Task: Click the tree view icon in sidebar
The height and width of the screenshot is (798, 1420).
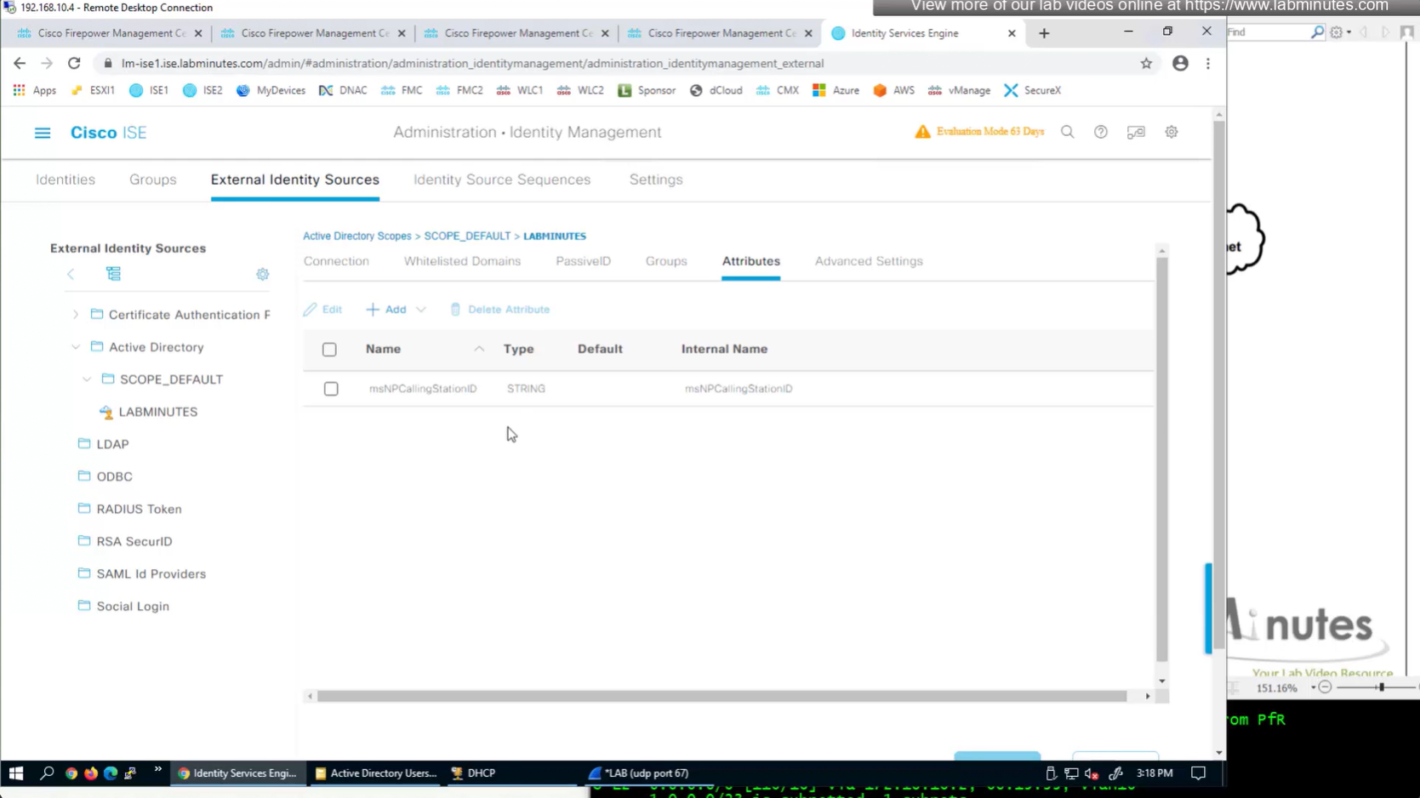Action: click(113, 274)
